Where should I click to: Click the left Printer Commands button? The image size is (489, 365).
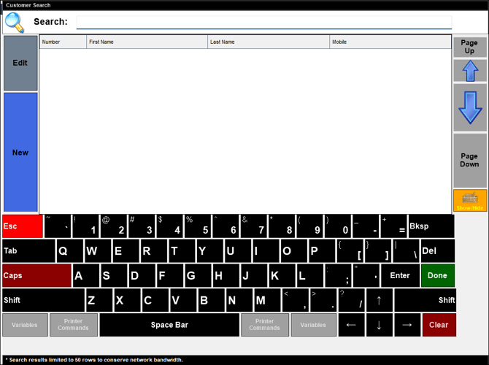[x=74, y=325]
